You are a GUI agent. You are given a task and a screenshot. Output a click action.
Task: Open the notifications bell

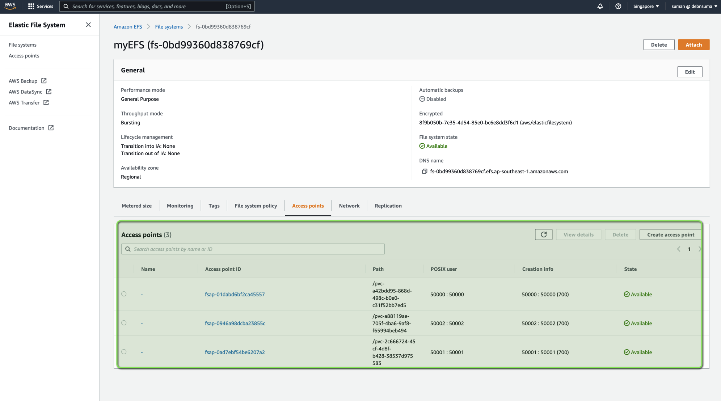tap(600, 6)
